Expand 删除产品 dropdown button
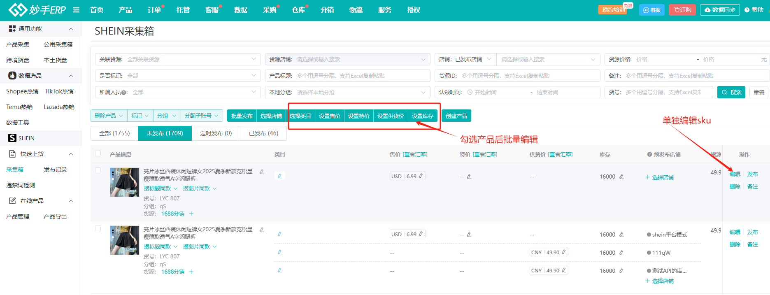The width and height of the screenshot is (770, 295). (109, 116)
